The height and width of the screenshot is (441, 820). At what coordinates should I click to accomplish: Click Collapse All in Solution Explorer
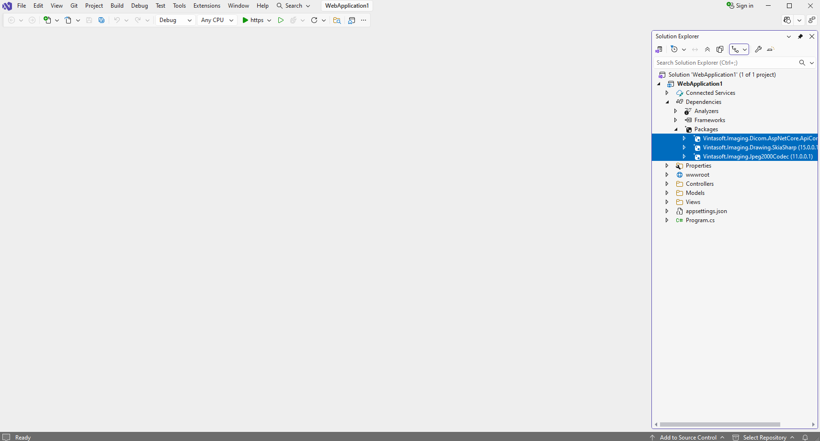pos(707,49)
